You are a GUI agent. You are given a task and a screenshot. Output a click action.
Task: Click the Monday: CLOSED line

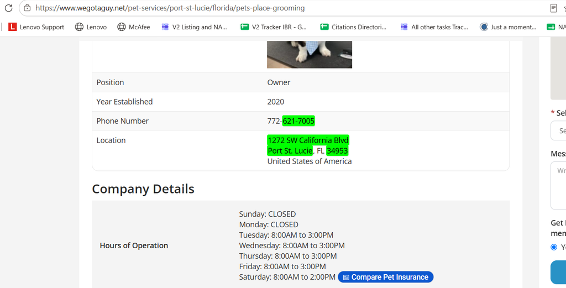pyautogui.click(x=269, y=224)
